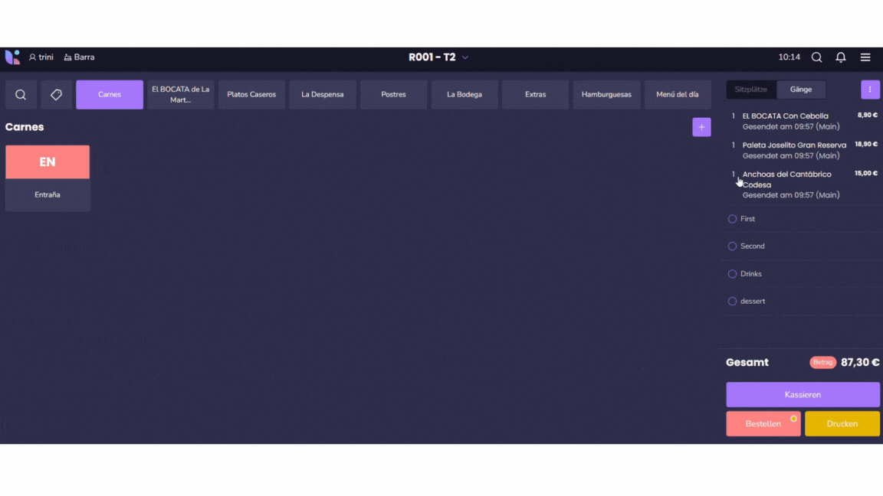Choose the Drinks course radio button
Viewport: 883px width, 496px height.
point(732,274)
